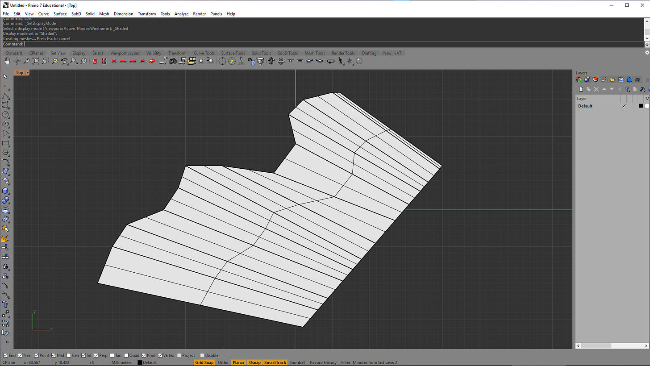Click the layer filter funnel icon
The width and height of the screenshot is (650, 366).
pos(627,89)
